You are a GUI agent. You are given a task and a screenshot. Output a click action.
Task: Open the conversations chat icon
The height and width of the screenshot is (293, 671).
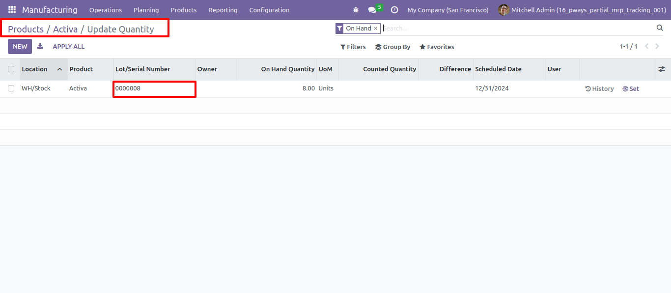coord(372,10)
